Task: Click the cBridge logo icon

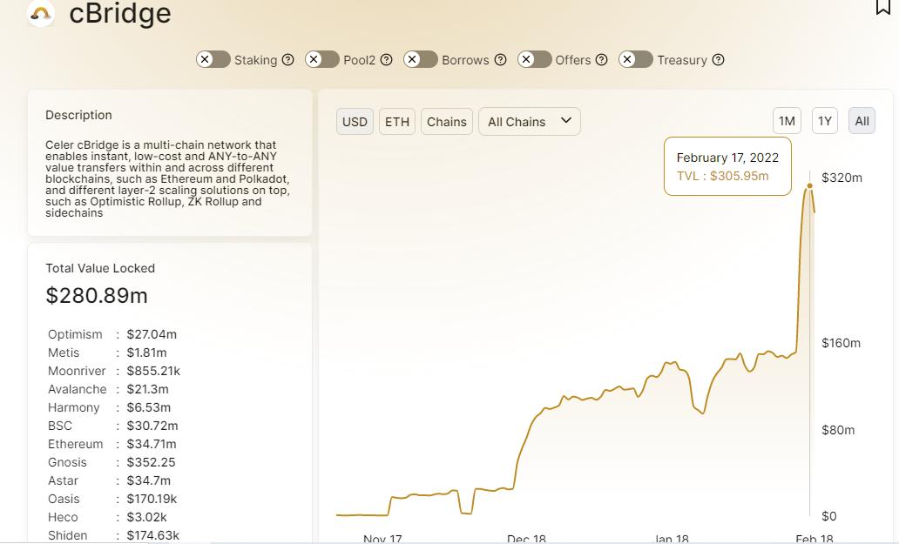Action: (41, 13)
